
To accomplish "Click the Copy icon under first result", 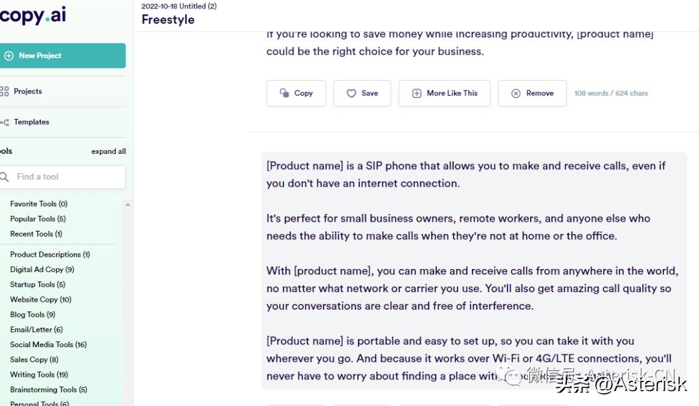I will point(284,93).
